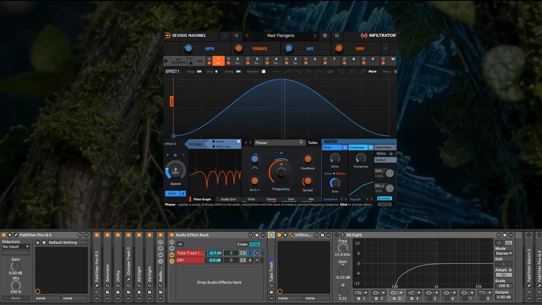The width and height of the screenshot is (542, 305).
Task: Enable EQ Eight band 5 checkbox
Action: [429, 298]
